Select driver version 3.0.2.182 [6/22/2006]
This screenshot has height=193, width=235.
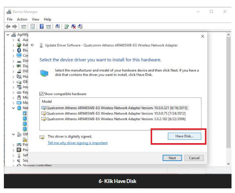tap(113, 119)
